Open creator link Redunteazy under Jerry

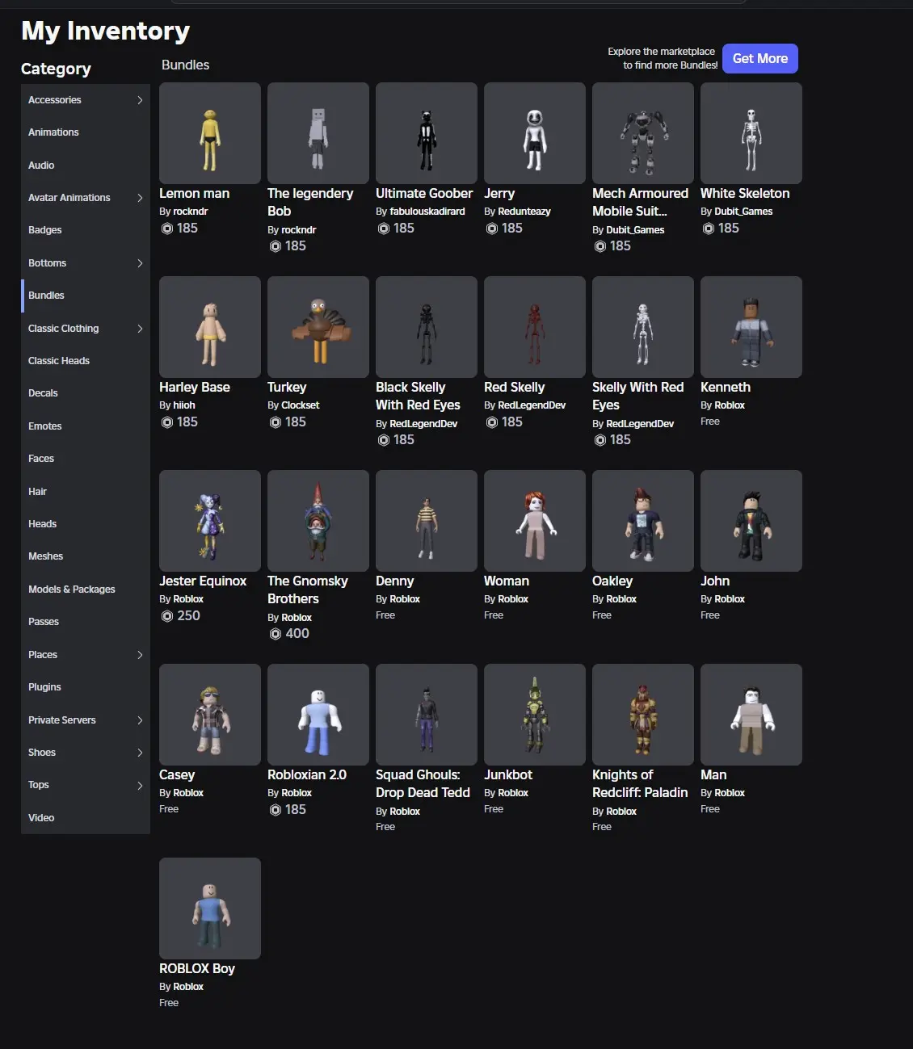(x=524, y=212)
